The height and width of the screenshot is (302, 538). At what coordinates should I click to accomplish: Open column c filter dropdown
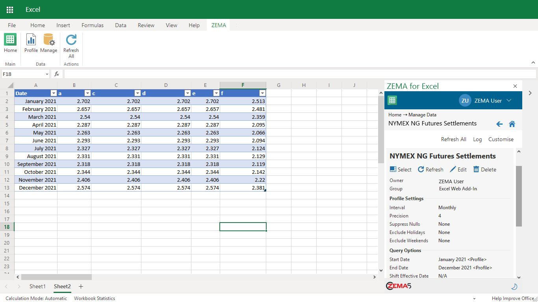137,93
